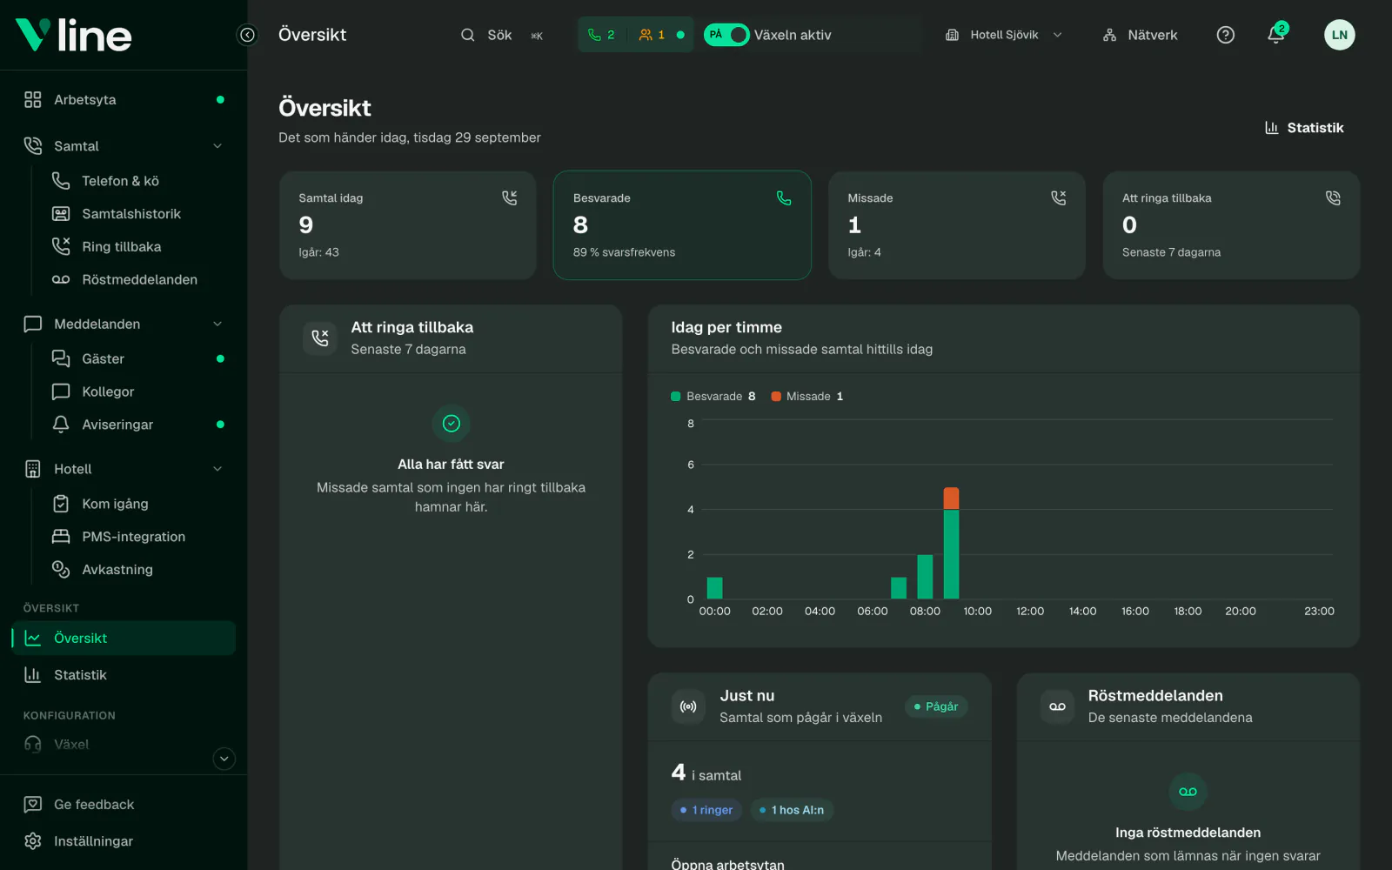This screenshot has width=1392, height=870.
Task: Click the 1 hos AI:n chip
Action: coord(792,810)
